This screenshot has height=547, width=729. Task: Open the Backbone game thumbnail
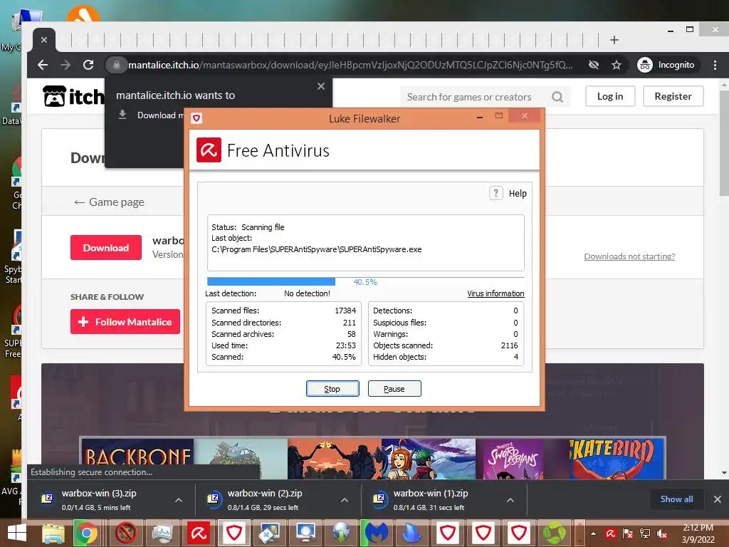[x=138, y=459]
